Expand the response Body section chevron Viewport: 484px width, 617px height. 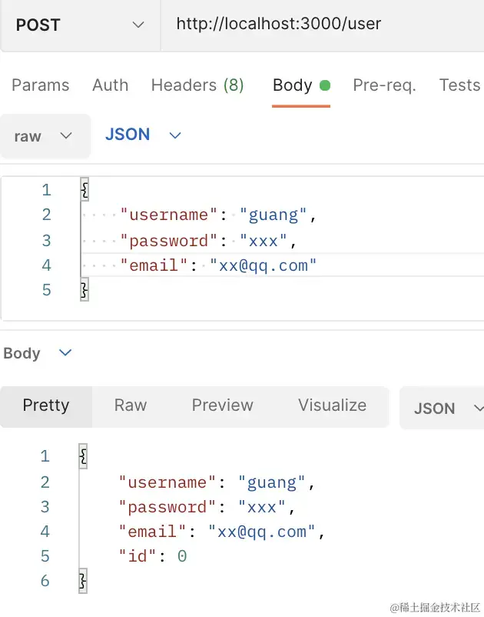click(x=65, y=353)
